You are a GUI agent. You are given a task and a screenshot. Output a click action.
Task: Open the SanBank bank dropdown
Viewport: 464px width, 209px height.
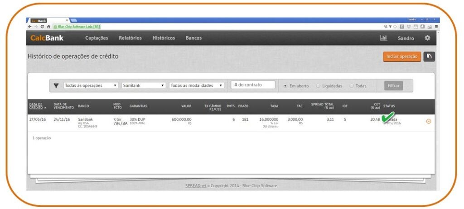[143, 85]
